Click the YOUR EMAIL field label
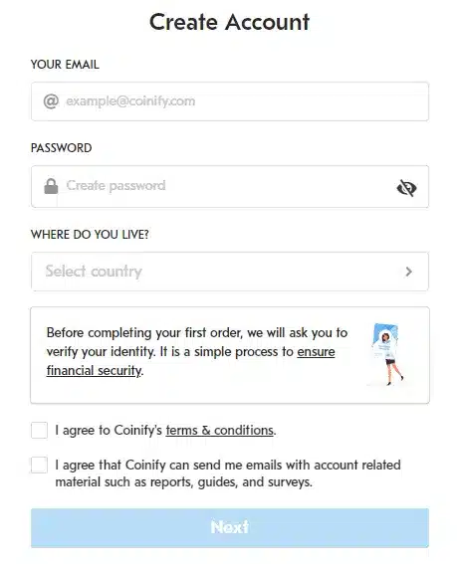The width and height of the screenshot is (457, 564). coord(65,65)
